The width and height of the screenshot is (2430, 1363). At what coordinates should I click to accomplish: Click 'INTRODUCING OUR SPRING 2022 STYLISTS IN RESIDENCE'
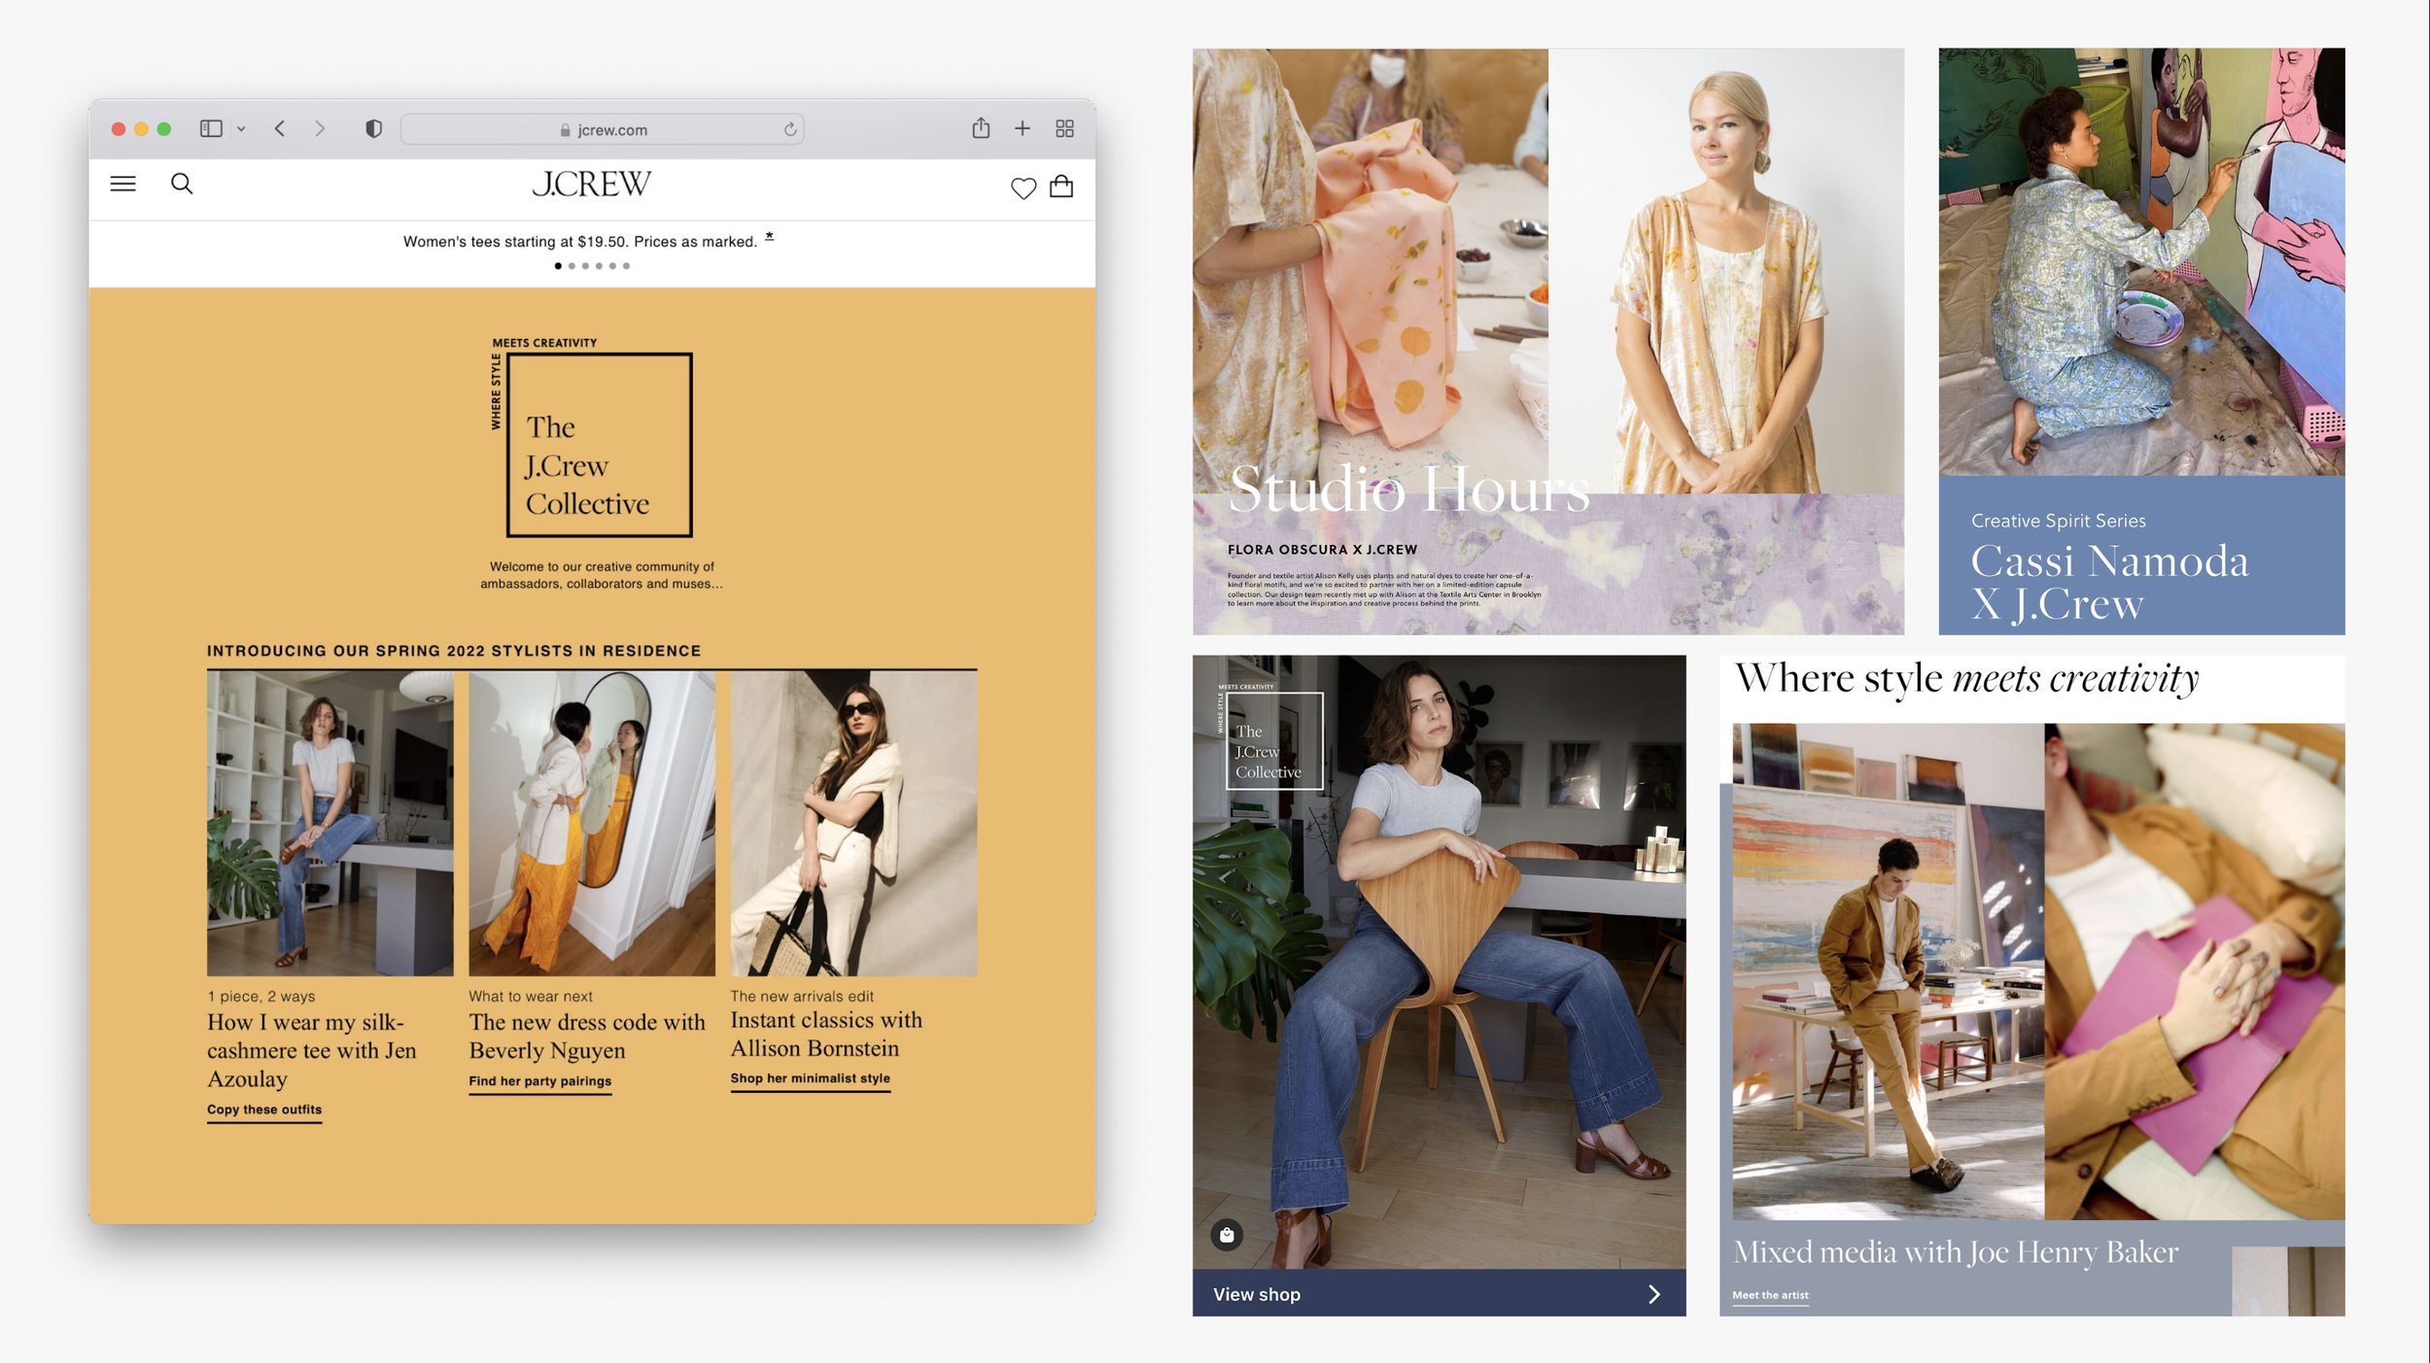pos(454,651)
